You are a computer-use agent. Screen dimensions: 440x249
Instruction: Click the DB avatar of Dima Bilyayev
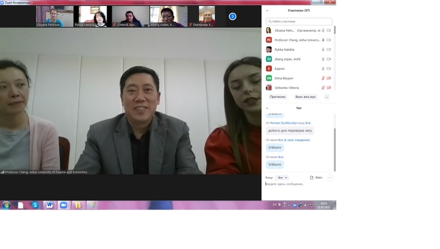[269, 78]
